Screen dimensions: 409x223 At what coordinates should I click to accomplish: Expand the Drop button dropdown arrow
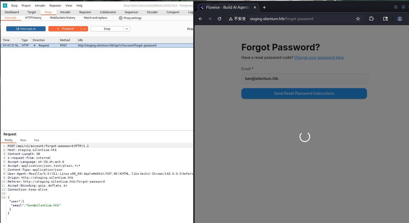127,29
